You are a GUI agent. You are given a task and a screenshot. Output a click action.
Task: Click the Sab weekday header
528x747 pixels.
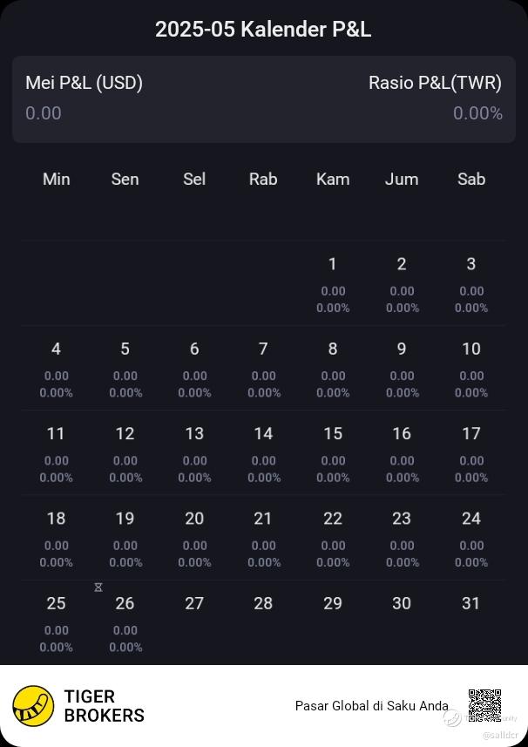(471, 179)
